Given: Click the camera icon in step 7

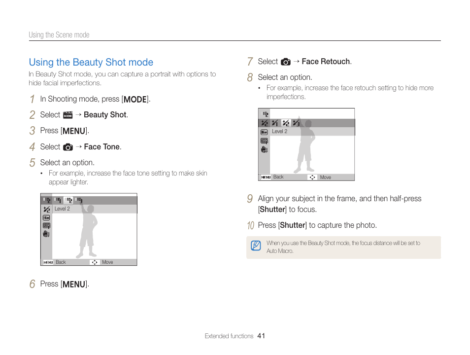Looking at the screenshot, I should pyautogui.click(x=285, y=62).
